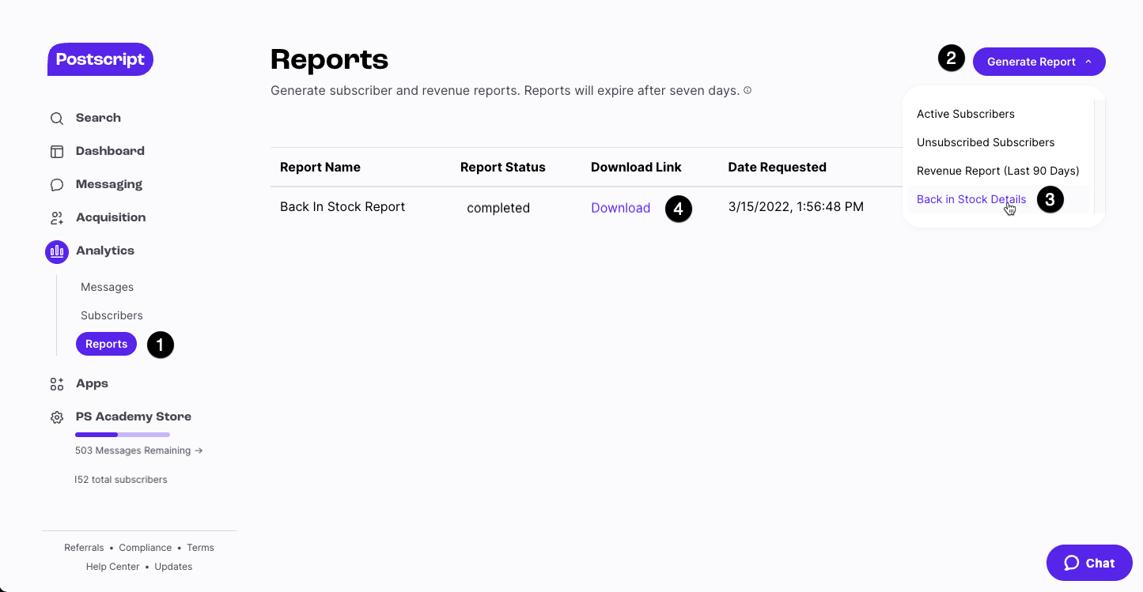
Task: Open the Help Center link
Action: 112,567
